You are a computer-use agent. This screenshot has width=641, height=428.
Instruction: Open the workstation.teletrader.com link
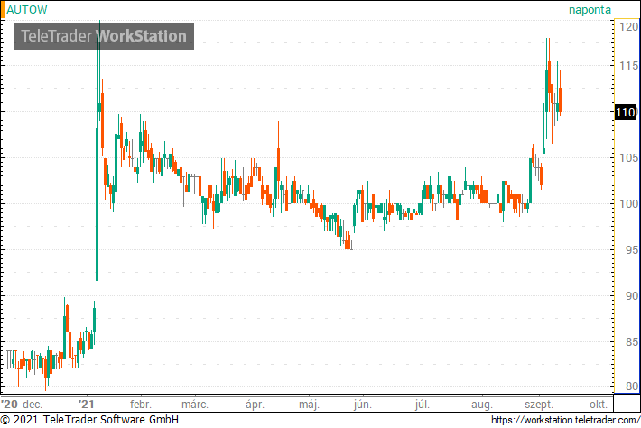pos(565,420)
